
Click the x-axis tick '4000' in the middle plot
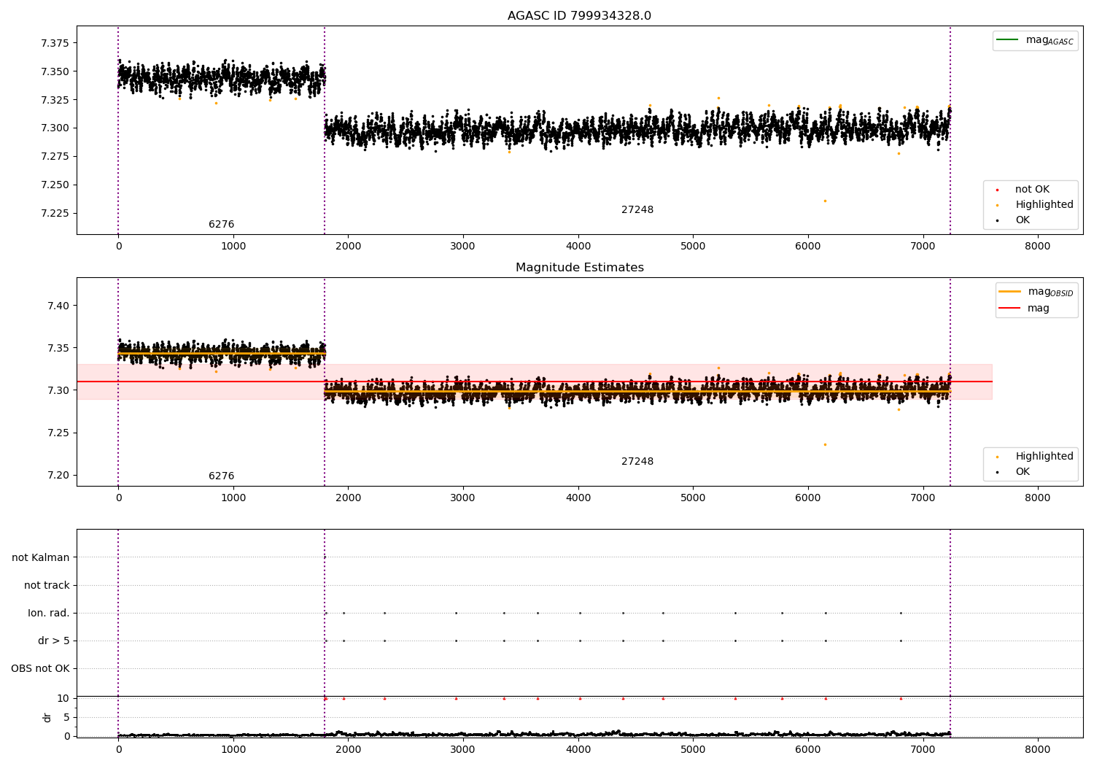[578, 498]
